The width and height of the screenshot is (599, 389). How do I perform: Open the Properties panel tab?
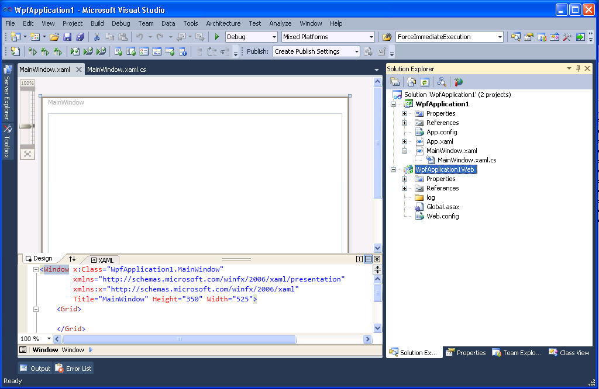[x=466, y=353]
